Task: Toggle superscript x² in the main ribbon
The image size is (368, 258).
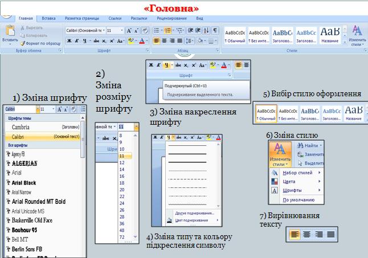Action: click(112, 41)
